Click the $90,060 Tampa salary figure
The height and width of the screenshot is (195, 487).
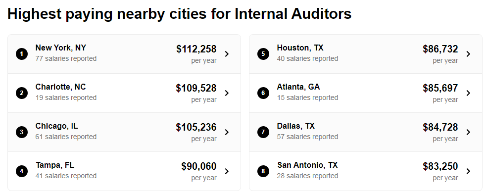pos(199,166)
